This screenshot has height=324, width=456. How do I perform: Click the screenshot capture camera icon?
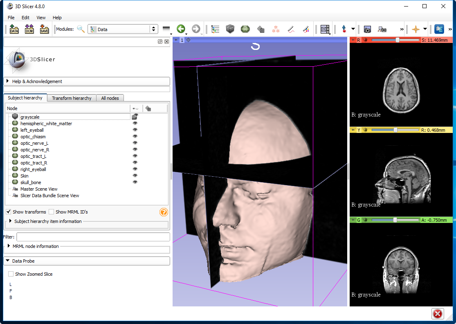coord(367,29)
